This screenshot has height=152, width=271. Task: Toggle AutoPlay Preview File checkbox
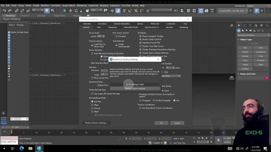(141, 43)
